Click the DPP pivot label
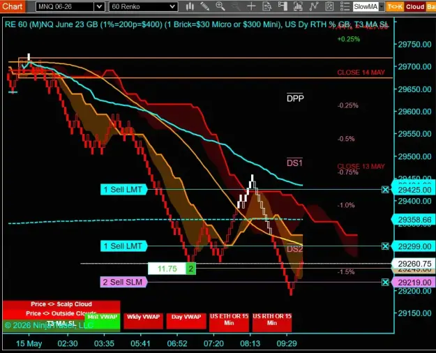 (x=295, y=98)
